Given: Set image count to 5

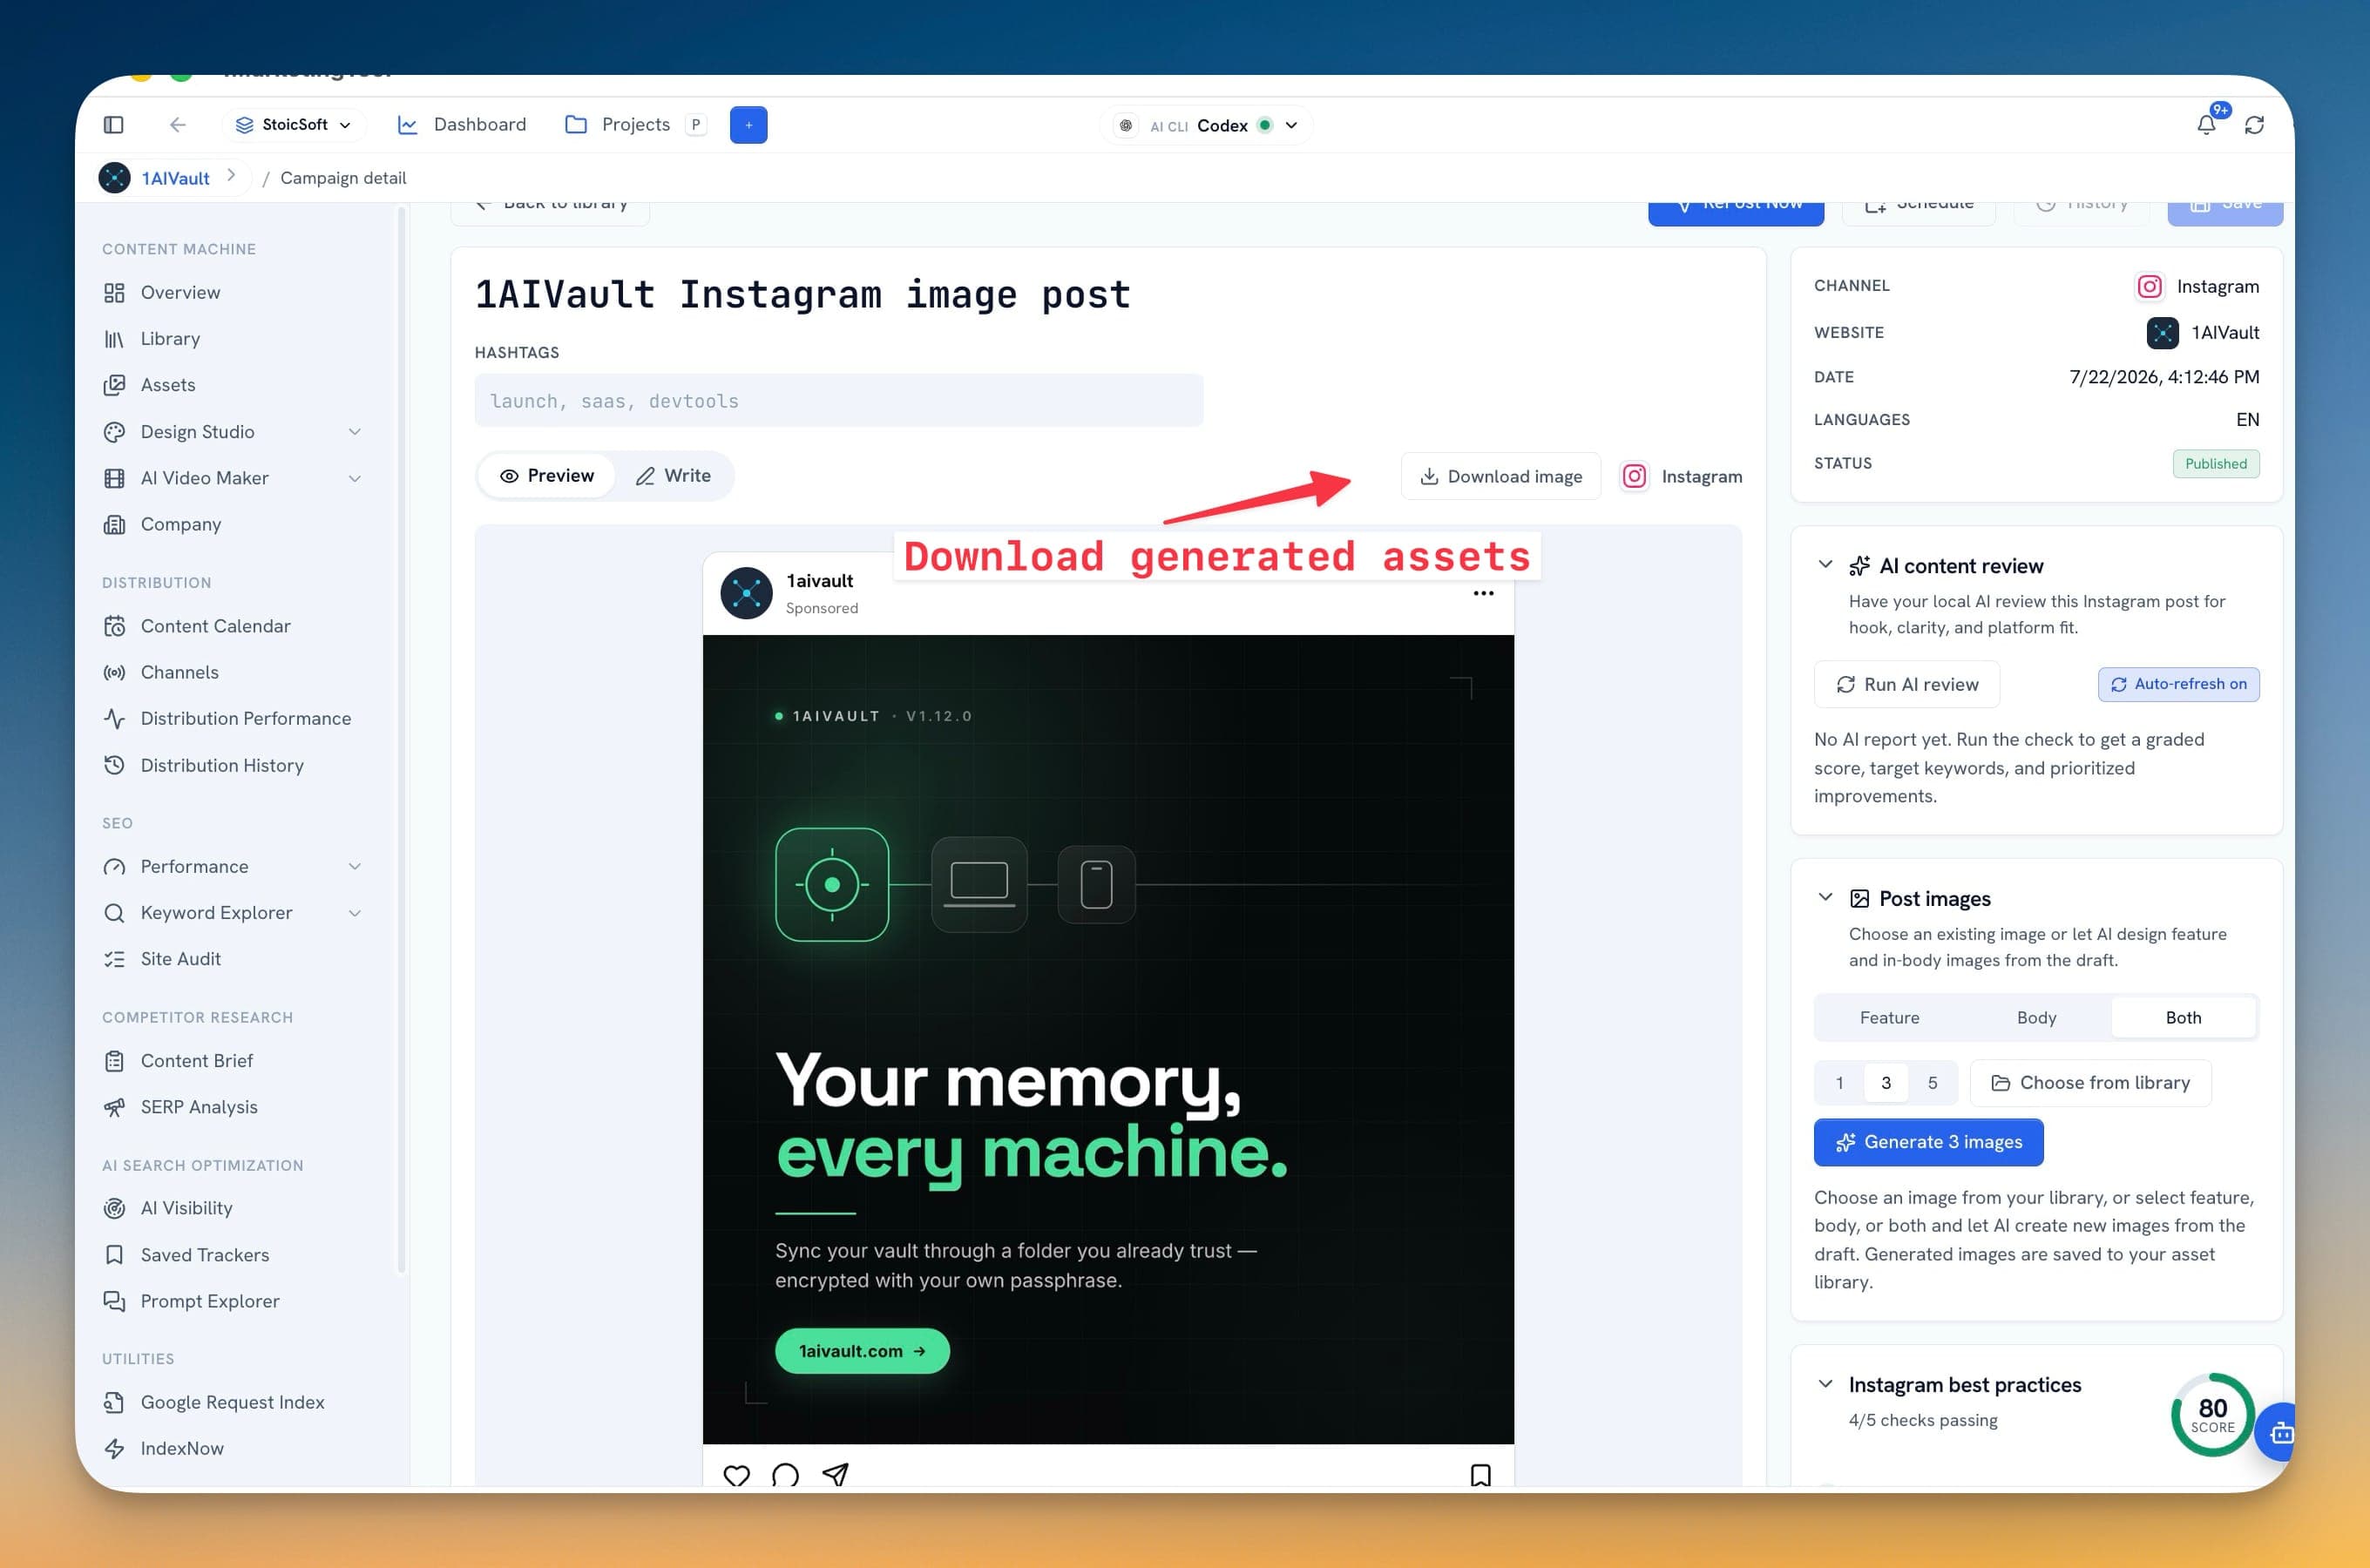Looking at the screenshot, I should (1932, 1083).
